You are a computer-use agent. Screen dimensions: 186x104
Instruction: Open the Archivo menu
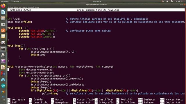(x=10, y=7)
